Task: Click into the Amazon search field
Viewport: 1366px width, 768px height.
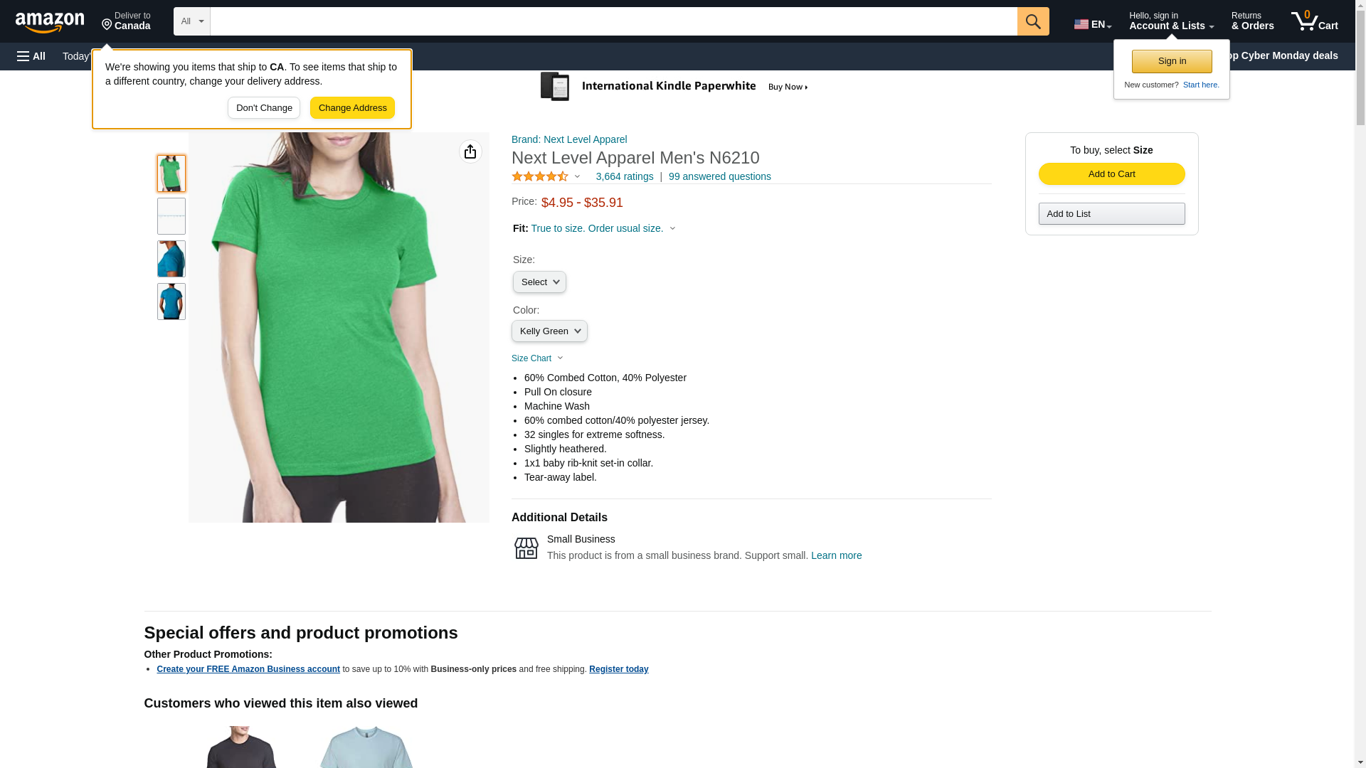Action: click(x=613, y=21)
